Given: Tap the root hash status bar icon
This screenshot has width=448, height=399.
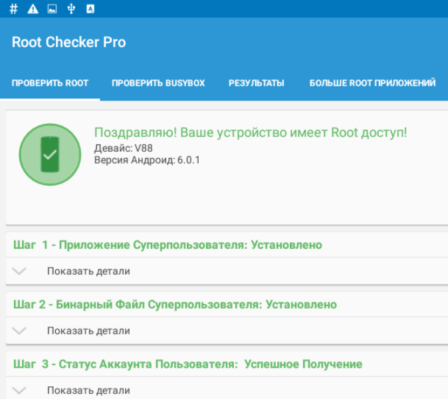Looking at the screenshot, I should pyautogui.click(x=13, y=9).
